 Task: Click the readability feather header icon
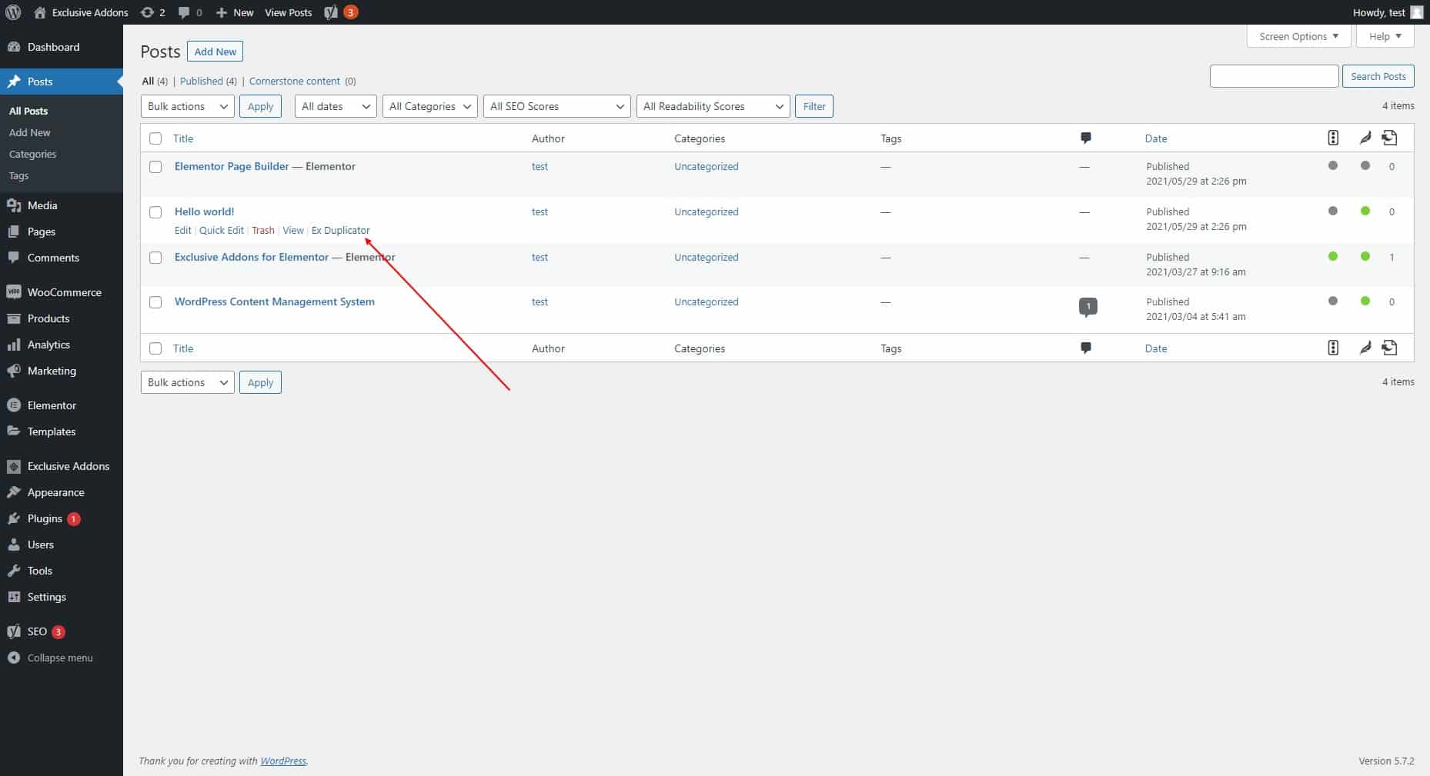click(1365, 138)
